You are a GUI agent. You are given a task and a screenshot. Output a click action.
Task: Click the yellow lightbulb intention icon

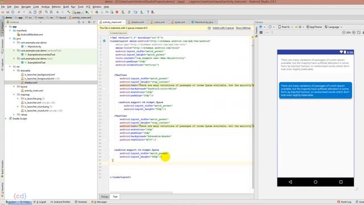[113, 160]
